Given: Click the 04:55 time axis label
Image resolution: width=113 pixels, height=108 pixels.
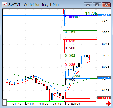Looking at the screenshot, I should pyautogui.click(x=57, y=104).
